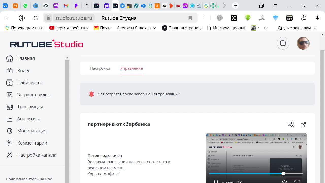The image size is (325, 183).
Task: Open Переводы и платежи bookmark
Action: [25, 28]
